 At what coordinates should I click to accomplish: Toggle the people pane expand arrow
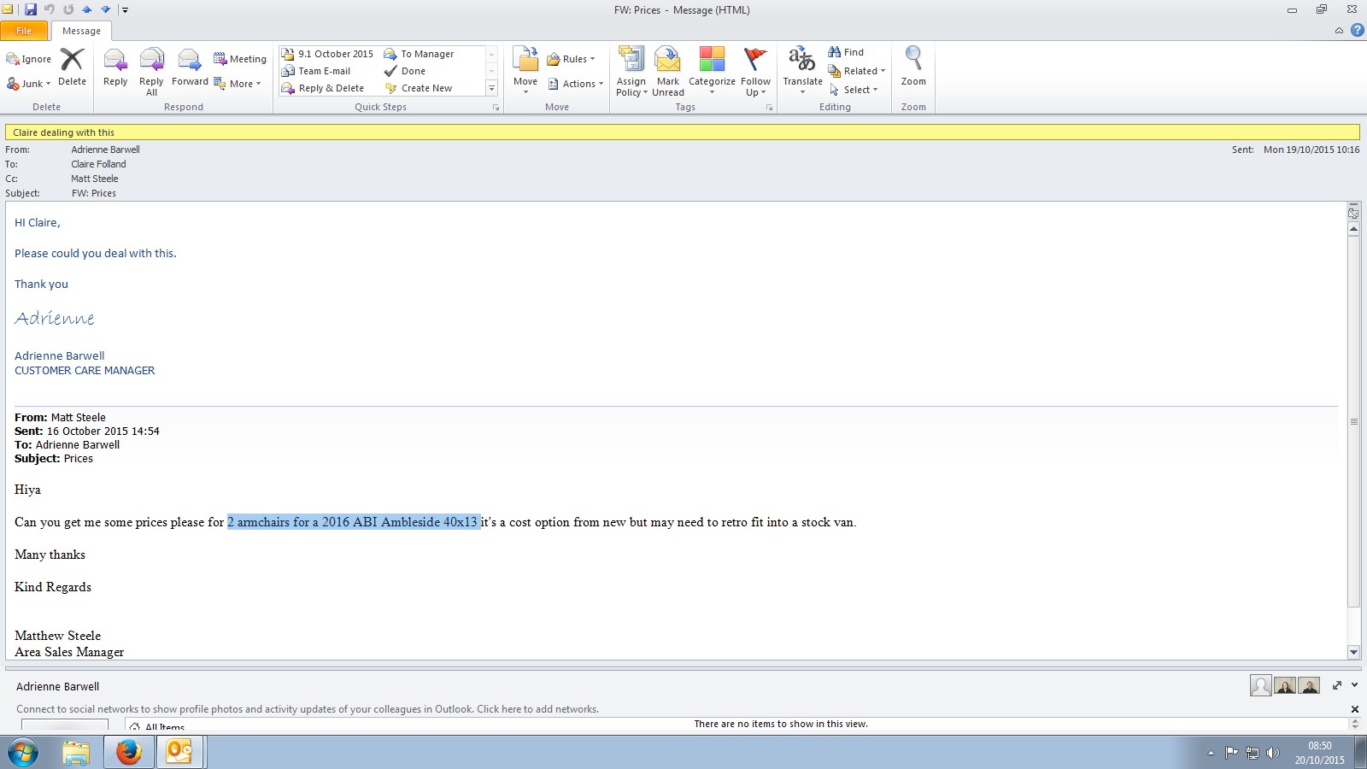coord(1354,685)
